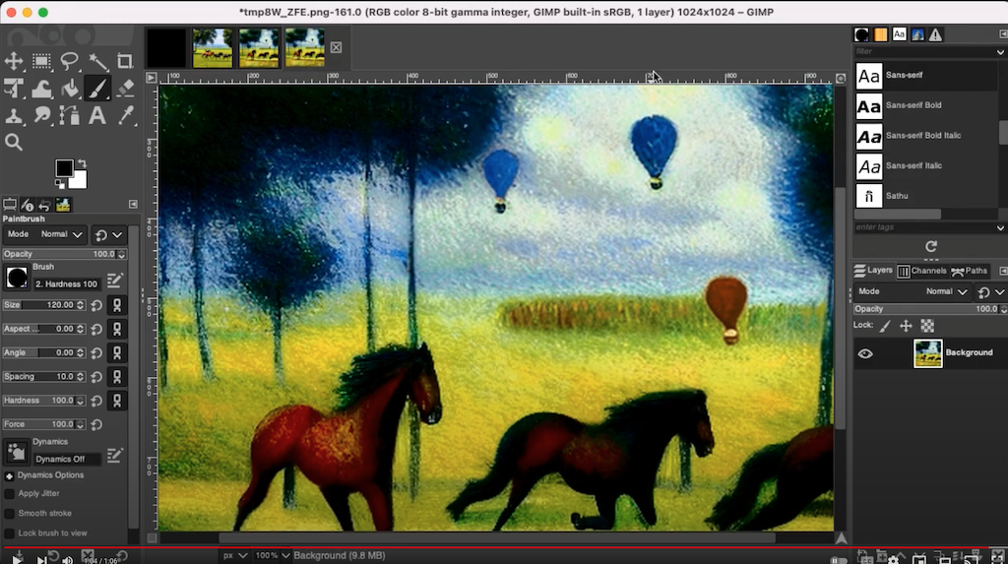Open paint mode group switcher dropdown
Screen dimensions: 1008x564
108,234
